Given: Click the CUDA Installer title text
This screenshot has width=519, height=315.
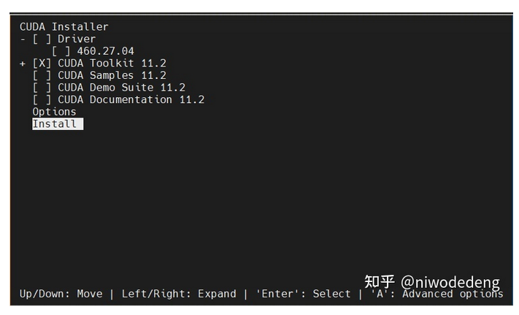Looking at the screenshot, I should (64, 27).
